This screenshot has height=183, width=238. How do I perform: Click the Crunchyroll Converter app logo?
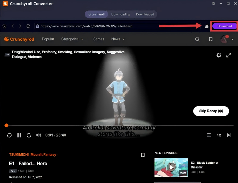[5, 4]
